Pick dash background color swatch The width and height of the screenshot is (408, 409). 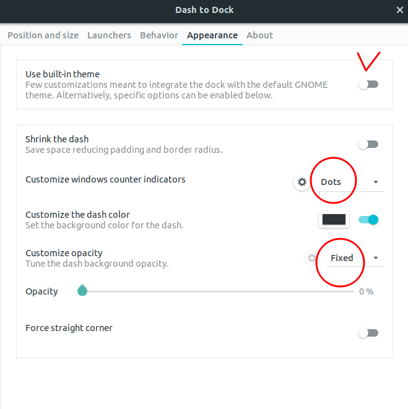click(334, 220)
